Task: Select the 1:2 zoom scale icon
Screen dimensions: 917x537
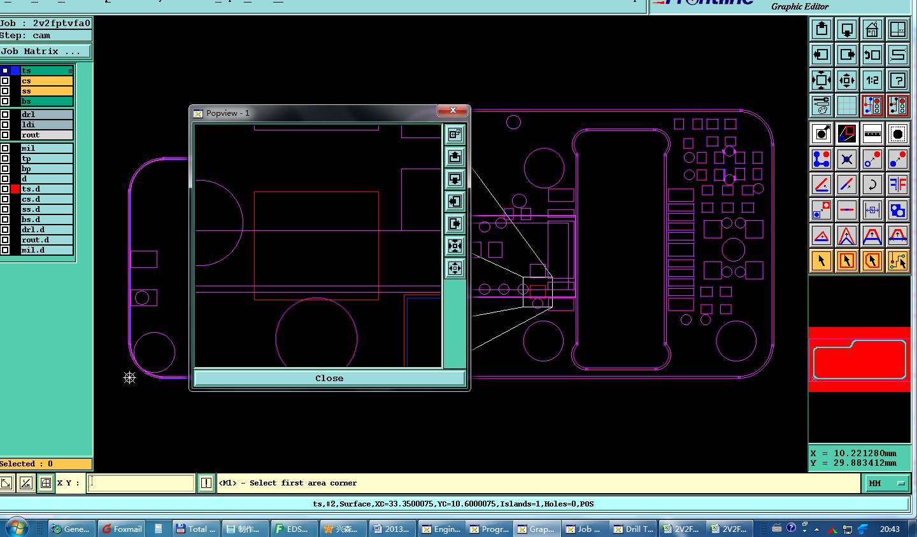Action: (872, 80)
